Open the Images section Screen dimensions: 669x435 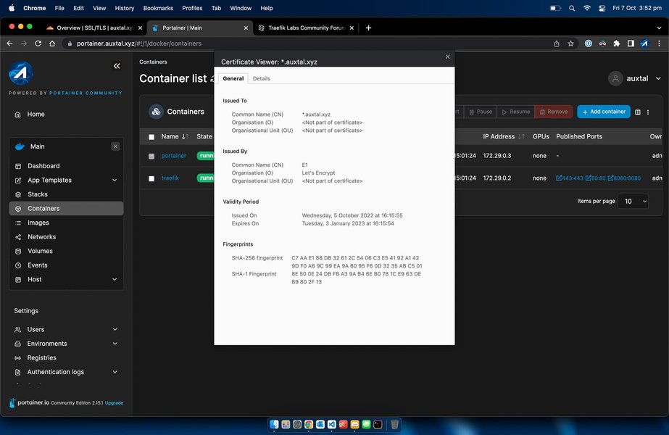coord(38,223)
